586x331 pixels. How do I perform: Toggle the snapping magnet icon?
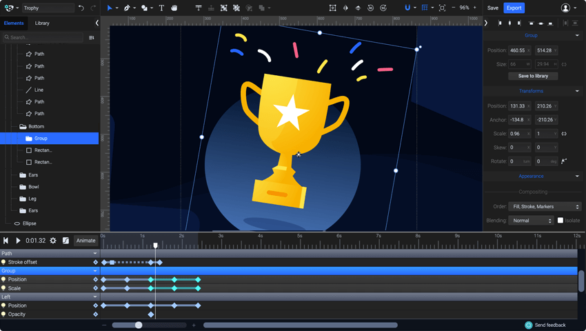coord(407,8)
